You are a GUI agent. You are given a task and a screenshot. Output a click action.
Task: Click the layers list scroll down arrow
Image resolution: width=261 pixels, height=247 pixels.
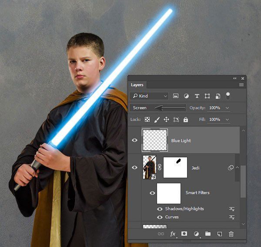point(243,224)
